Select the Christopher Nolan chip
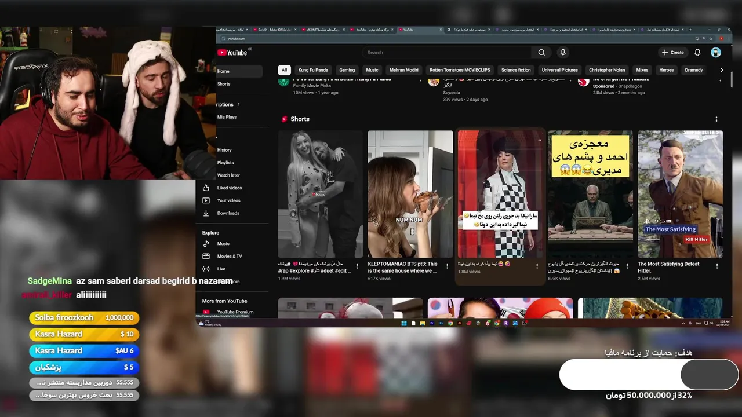This screenshot has width=742, height=417. (x=607, y=70)
